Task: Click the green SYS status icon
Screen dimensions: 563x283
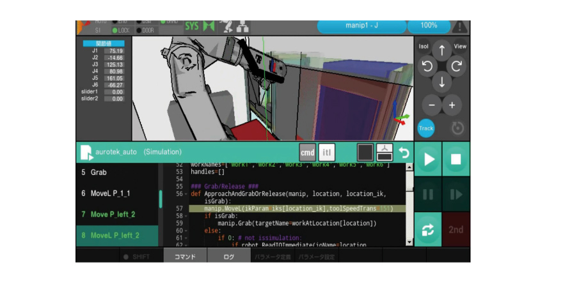Action: tap(191, 26)
